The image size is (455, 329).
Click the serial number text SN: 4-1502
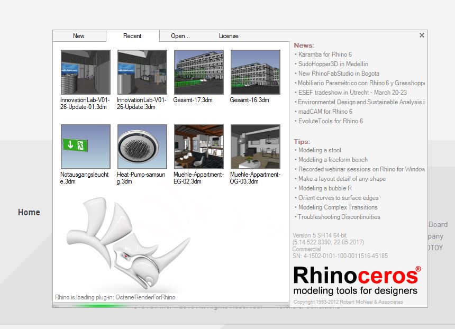coord(340,256)
